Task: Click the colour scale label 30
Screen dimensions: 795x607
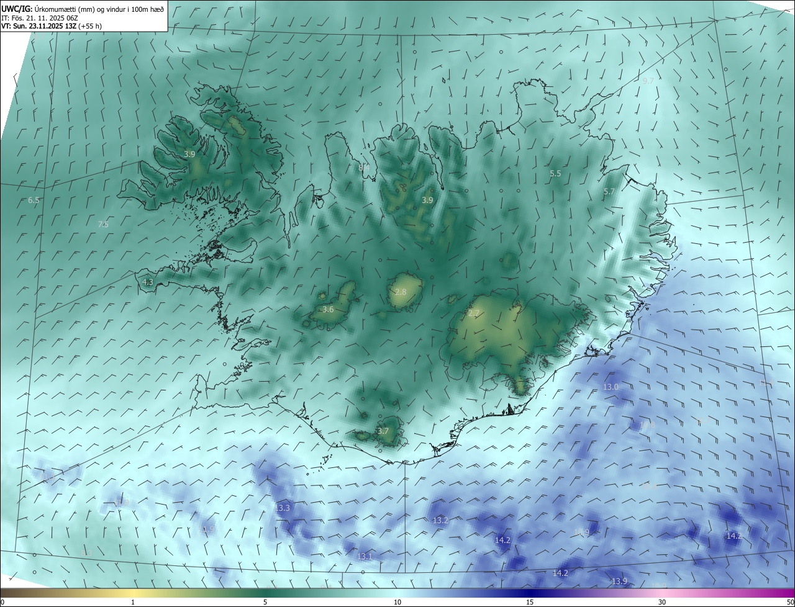Action: point(662,602)
